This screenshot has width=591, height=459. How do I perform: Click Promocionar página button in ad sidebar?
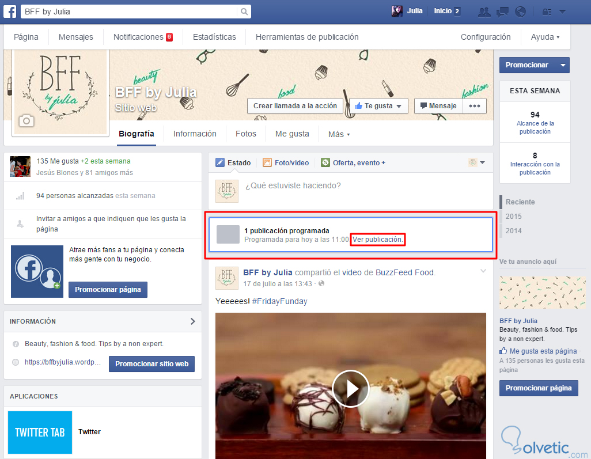[539, 388]
